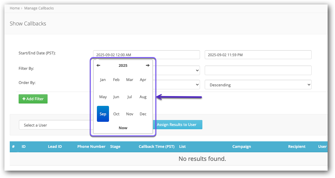This screenshot has width=335, height=178.
Task: Focus the filter value text box
Action: tap(258, 70)
